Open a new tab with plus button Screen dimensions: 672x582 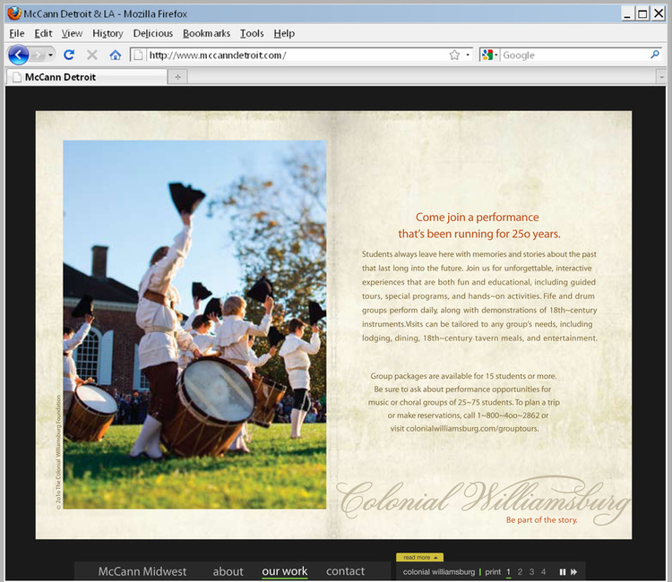[x=177, y=77]
